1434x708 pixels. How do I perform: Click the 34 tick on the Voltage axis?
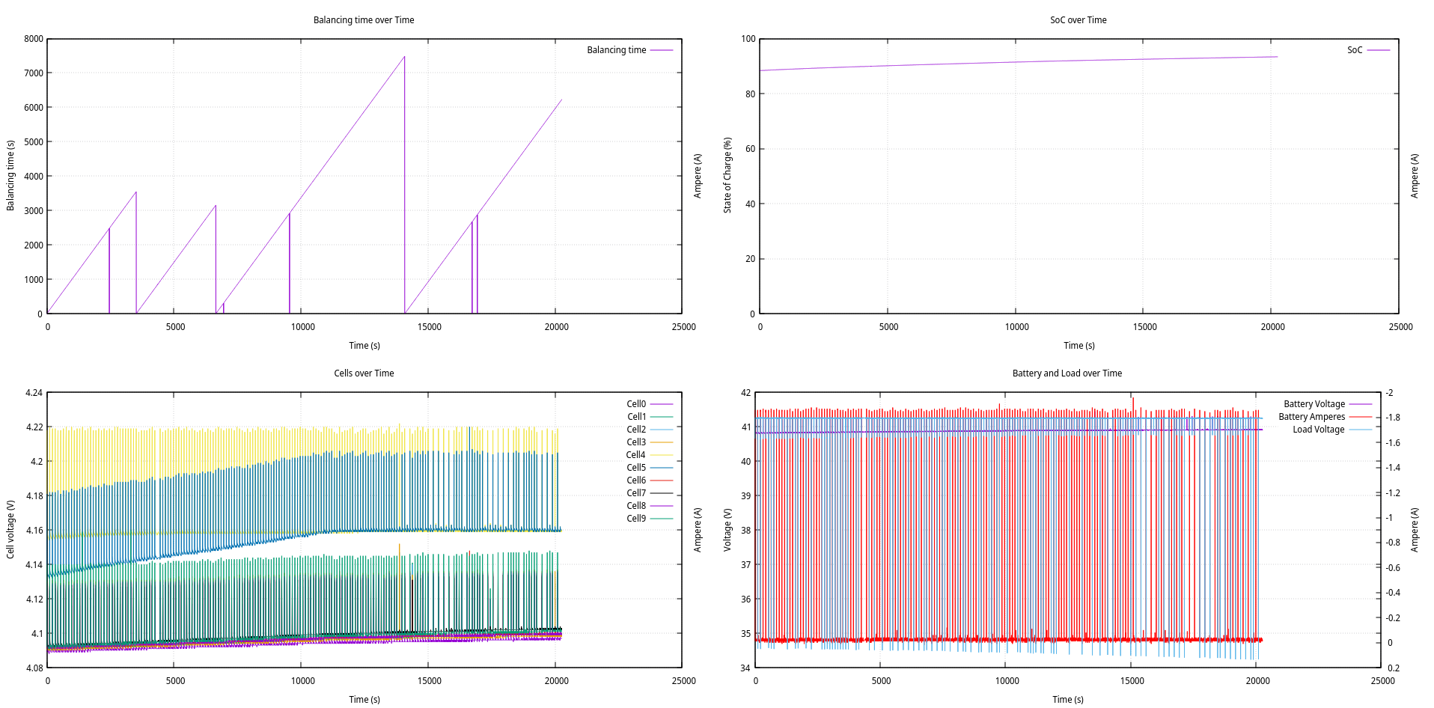tap(745, 668)
